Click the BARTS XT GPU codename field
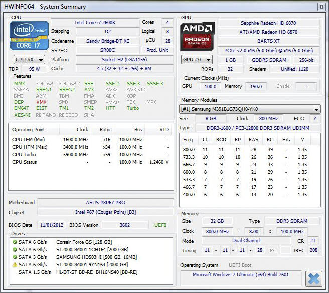 coord(268,41)
